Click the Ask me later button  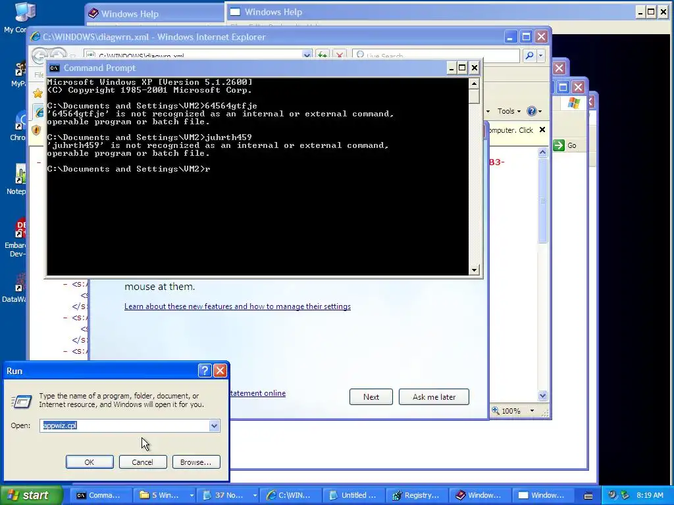pyautogui.click(x=434, y=397)
